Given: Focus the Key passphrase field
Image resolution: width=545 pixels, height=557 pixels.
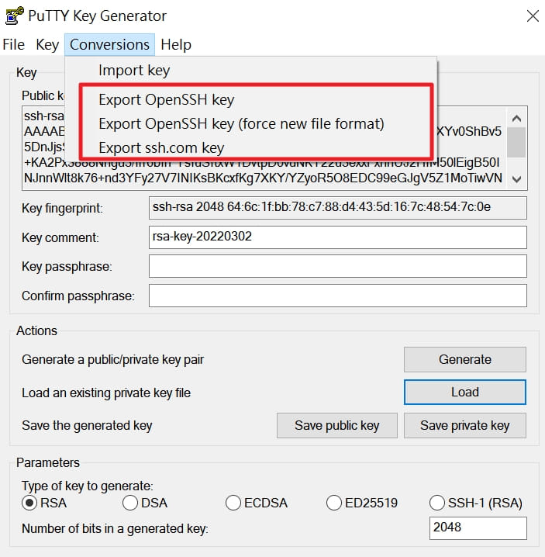Looking at the screenshot, I should point(338,266).
